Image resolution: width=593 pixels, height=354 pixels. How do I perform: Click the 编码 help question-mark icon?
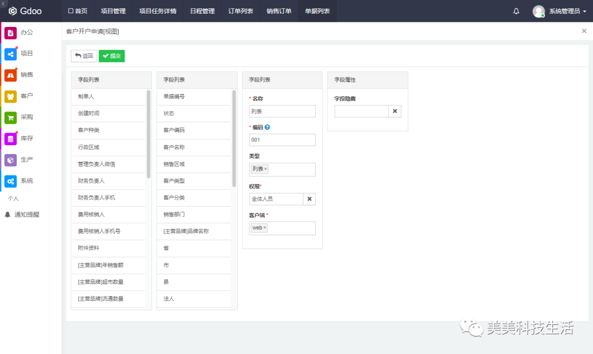point(269,128)
